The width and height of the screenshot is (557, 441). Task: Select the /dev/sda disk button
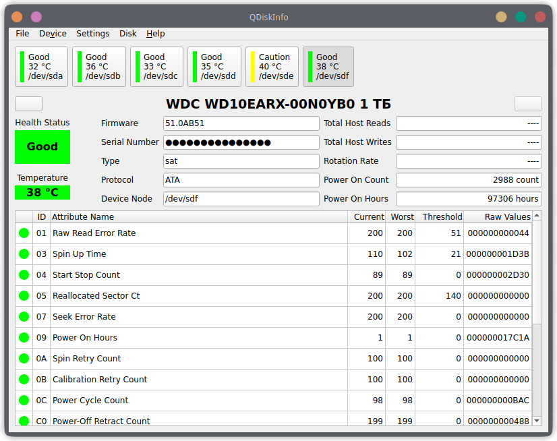(42, 67)
